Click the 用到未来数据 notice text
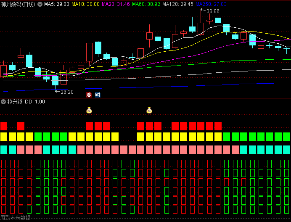 point(16,217)
